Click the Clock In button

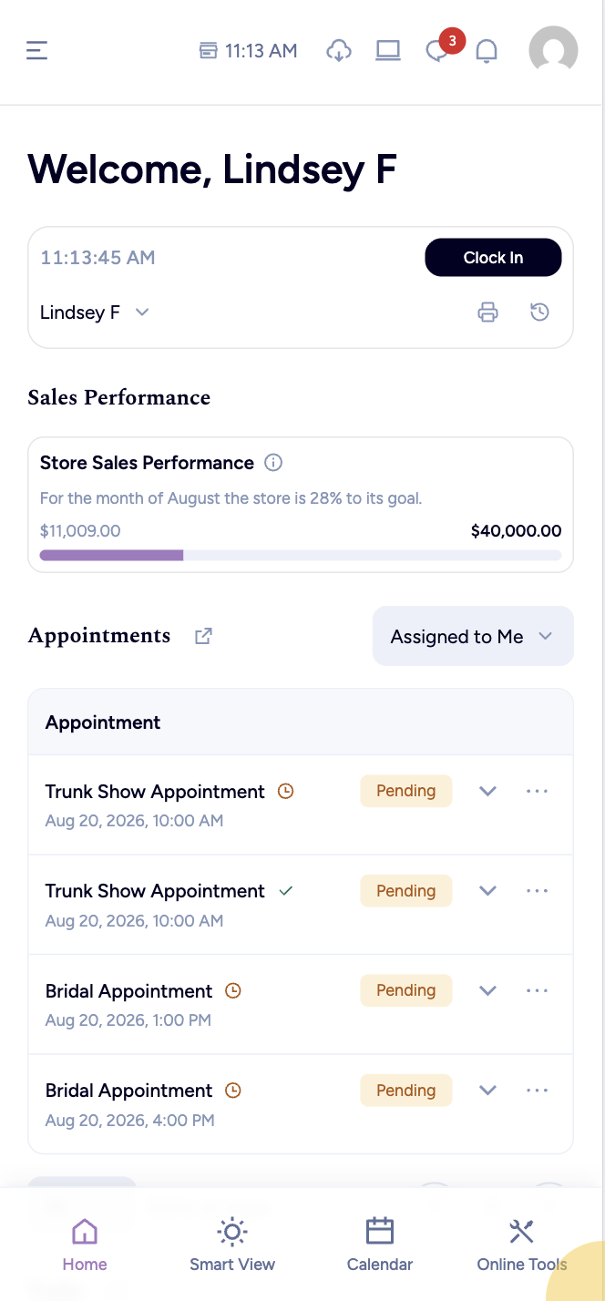coord(493,258)
